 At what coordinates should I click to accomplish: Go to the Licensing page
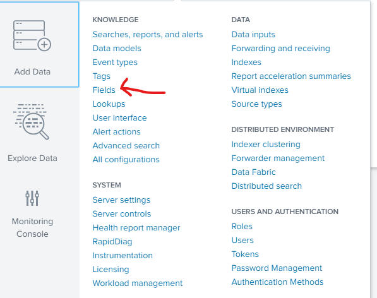pos(111,270)
